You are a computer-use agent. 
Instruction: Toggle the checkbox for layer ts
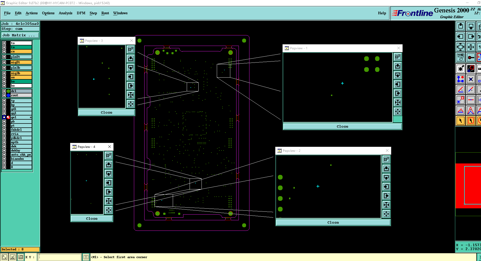[x=4, y=47]
